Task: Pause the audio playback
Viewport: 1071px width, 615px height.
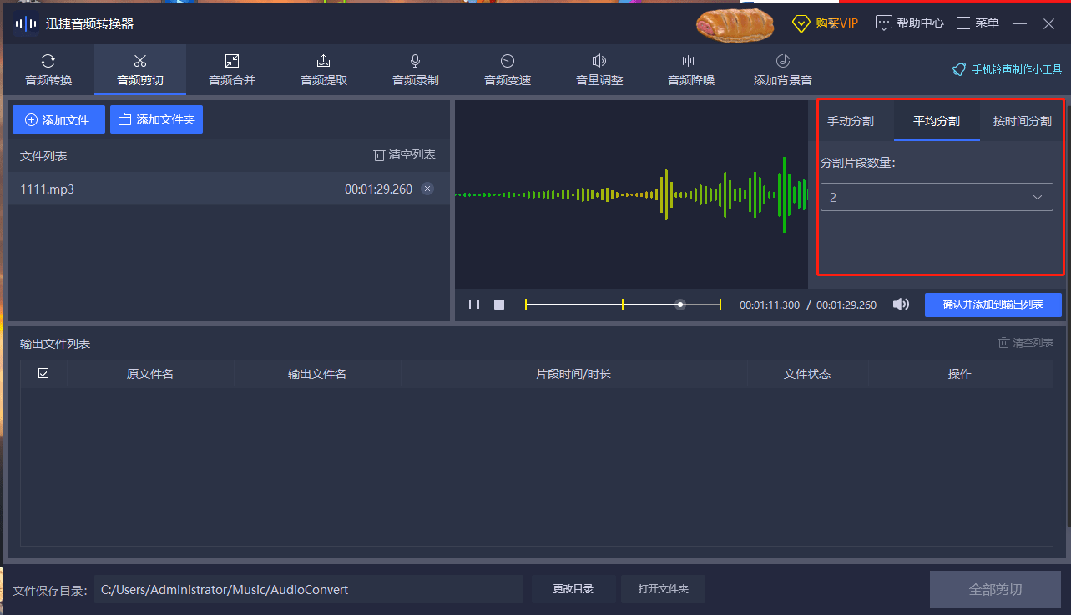Action: [474, 305]
